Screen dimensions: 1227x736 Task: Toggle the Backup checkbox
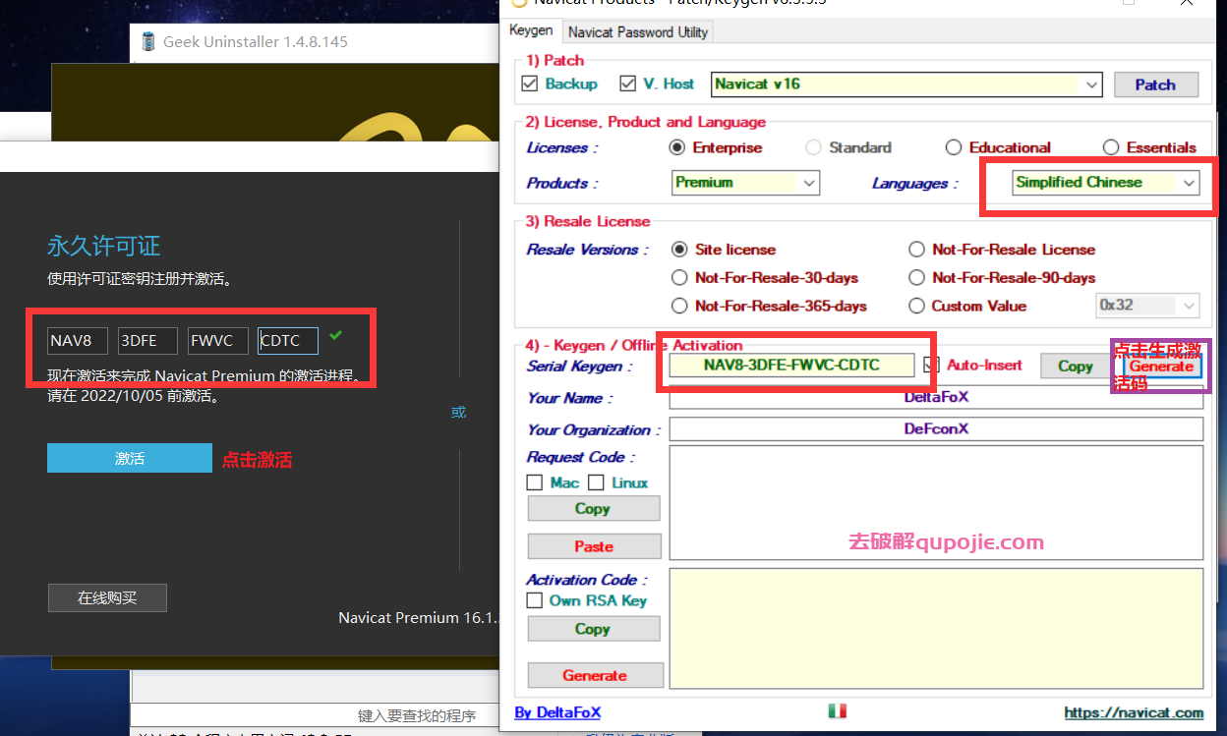tap(529, 84)
